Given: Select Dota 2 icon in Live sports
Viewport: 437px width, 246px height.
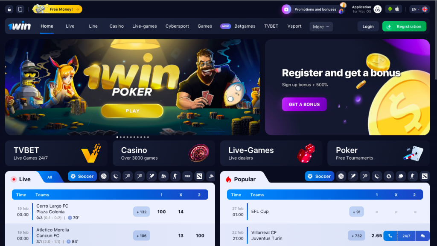Looking at the screenshot, I should [199, 176].
